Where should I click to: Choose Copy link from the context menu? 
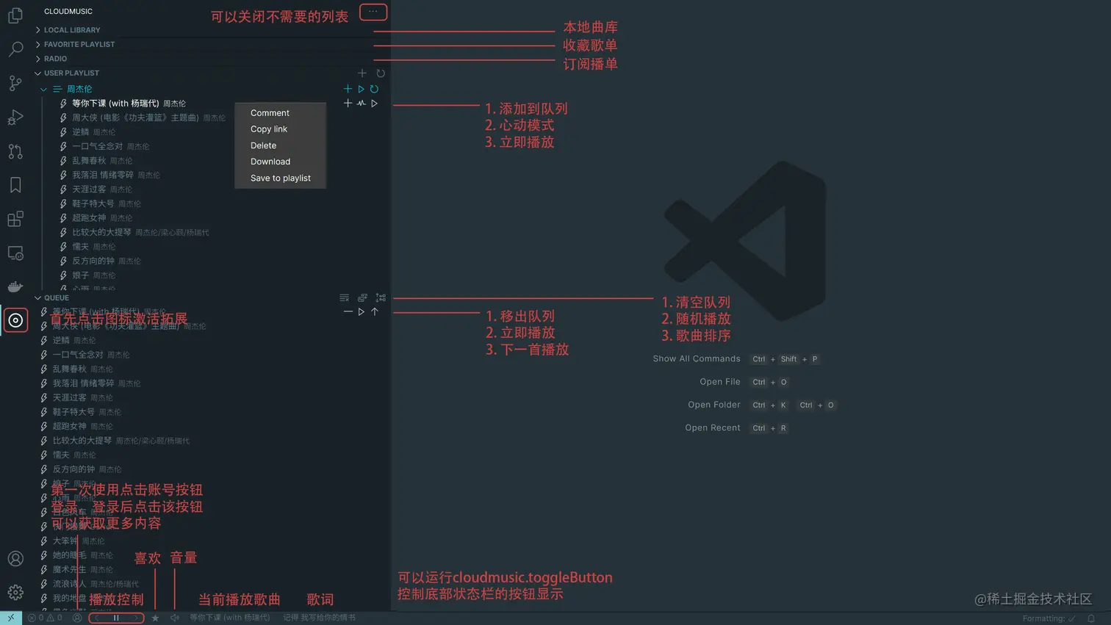(280, 129)
